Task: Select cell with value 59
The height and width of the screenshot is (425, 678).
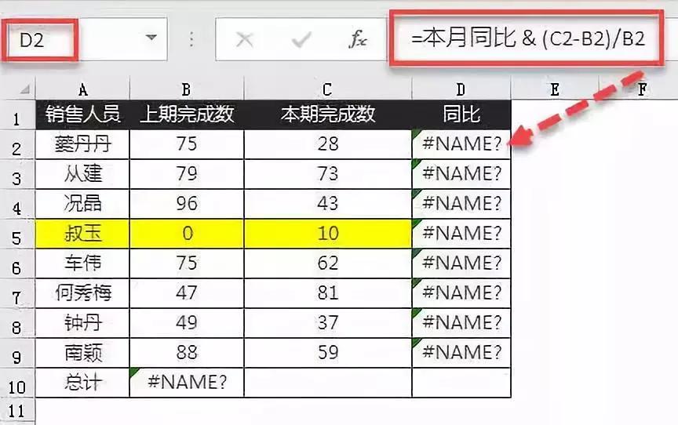Action: pos(328,353)
